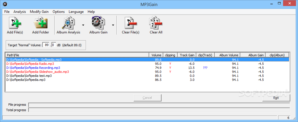Viewport: 298px width, 122px height.
Task: Sort by the clipping column header
Action: point(170,55)
